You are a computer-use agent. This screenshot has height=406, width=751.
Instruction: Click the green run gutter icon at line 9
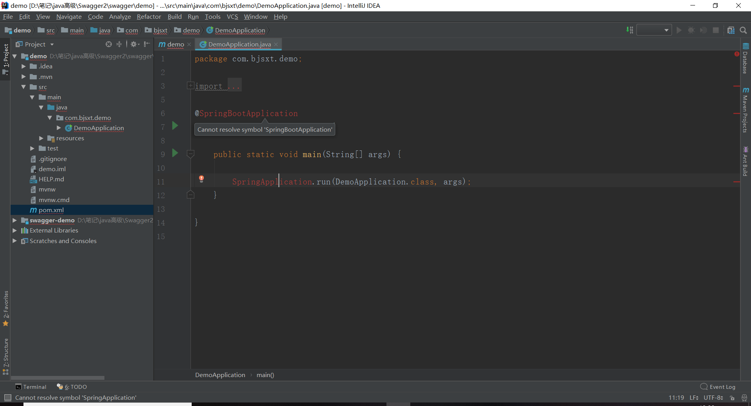(x=175, y=153)
